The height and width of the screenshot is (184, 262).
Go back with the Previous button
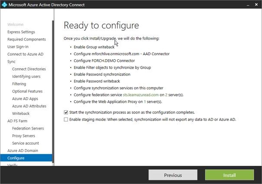[x=173, y=175]
